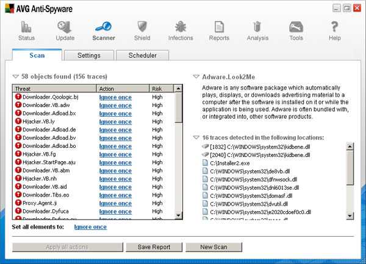Click threat list scroll up arrow
This screenshot has height=264, width=366.
click(x=178, y=89)
